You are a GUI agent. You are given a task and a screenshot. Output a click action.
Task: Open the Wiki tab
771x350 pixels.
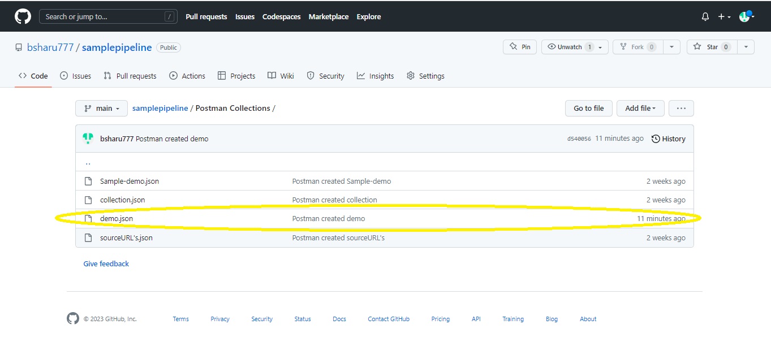click(281, 76)
